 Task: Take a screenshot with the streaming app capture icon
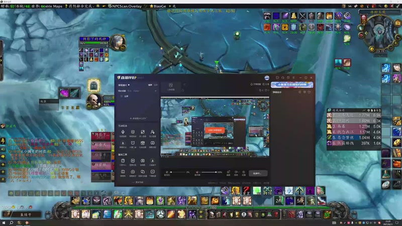pos(228,173)
